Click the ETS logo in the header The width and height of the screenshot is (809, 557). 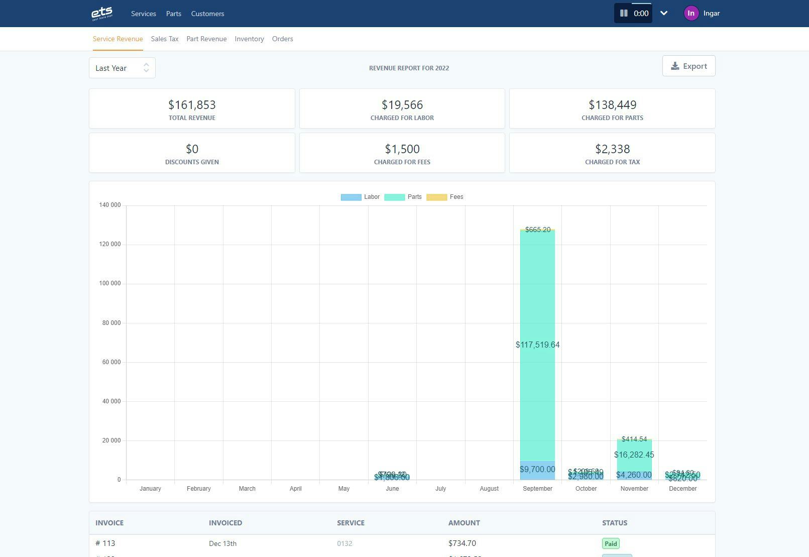[x=102, y=14]
